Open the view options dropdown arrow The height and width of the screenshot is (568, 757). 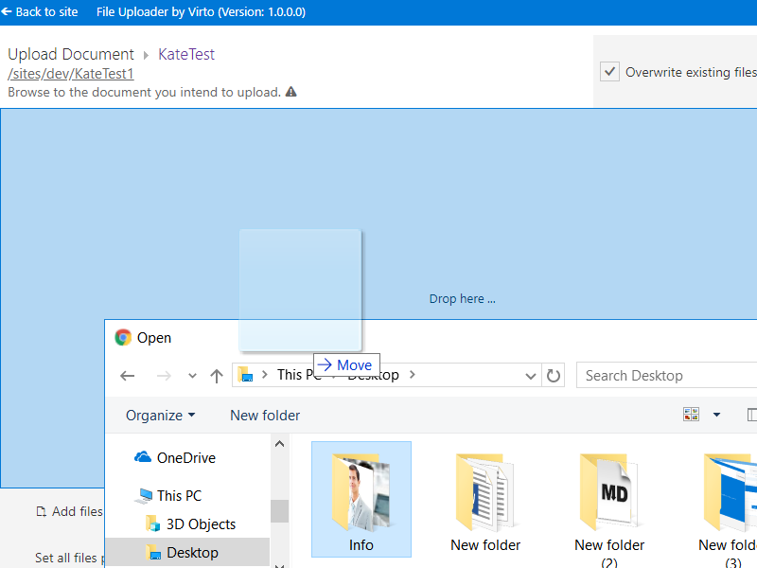tap(716, 415)
